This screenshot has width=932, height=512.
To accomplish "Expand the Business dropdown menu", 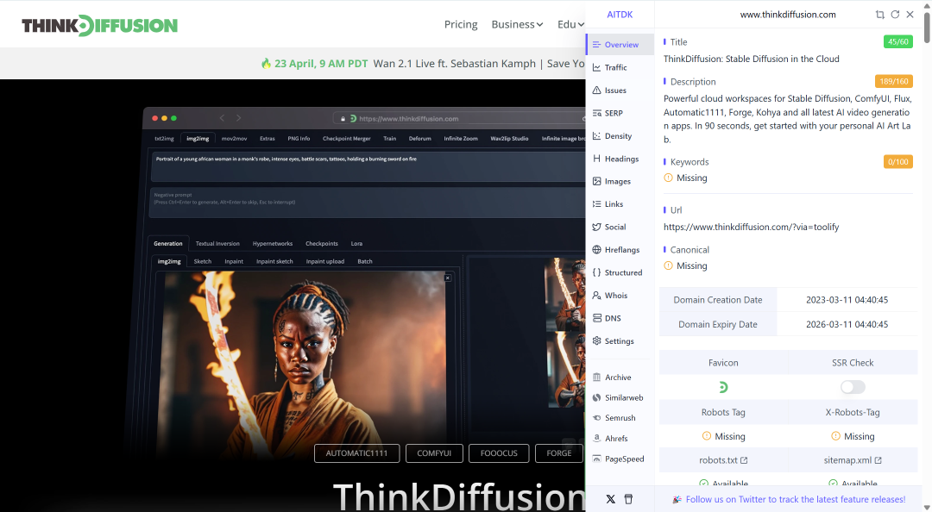I will coord(517,24).
